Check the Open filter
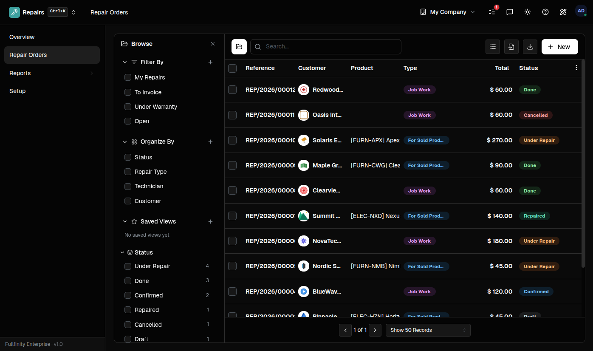The width and height of the screenshot is (593, 351). pos(128,121)
